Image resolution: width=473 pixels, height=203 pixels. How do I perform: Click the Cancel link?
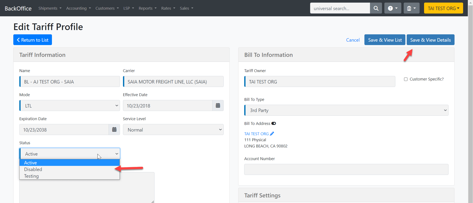[353, 40]
